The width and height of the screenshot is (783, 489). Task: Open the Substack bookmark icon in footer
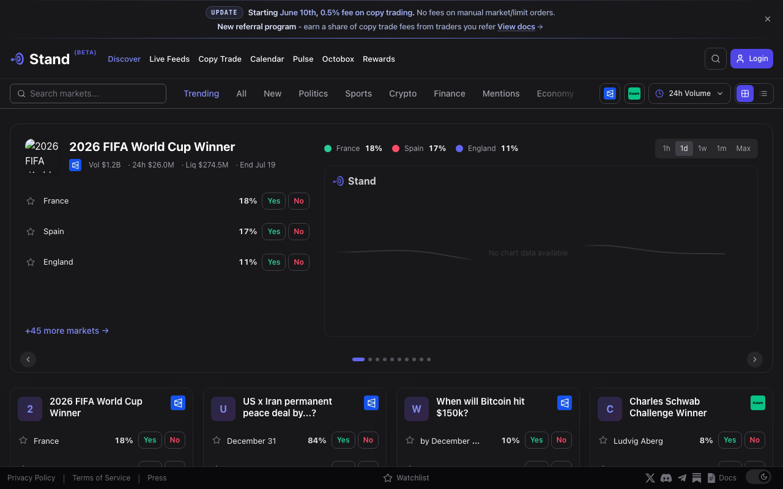[x=697, y=478]
